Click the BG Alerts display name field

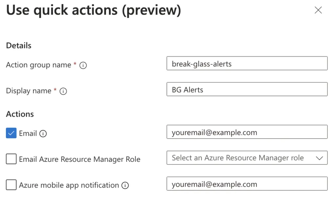tap(247, 89)
